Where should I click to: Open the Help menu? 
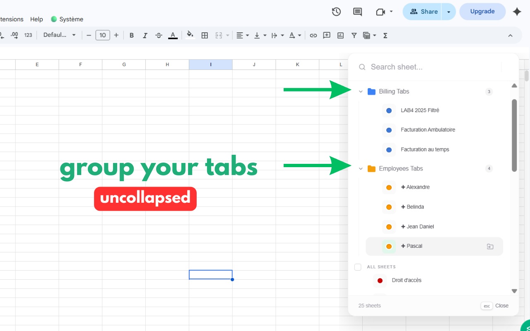coord(36,19)
